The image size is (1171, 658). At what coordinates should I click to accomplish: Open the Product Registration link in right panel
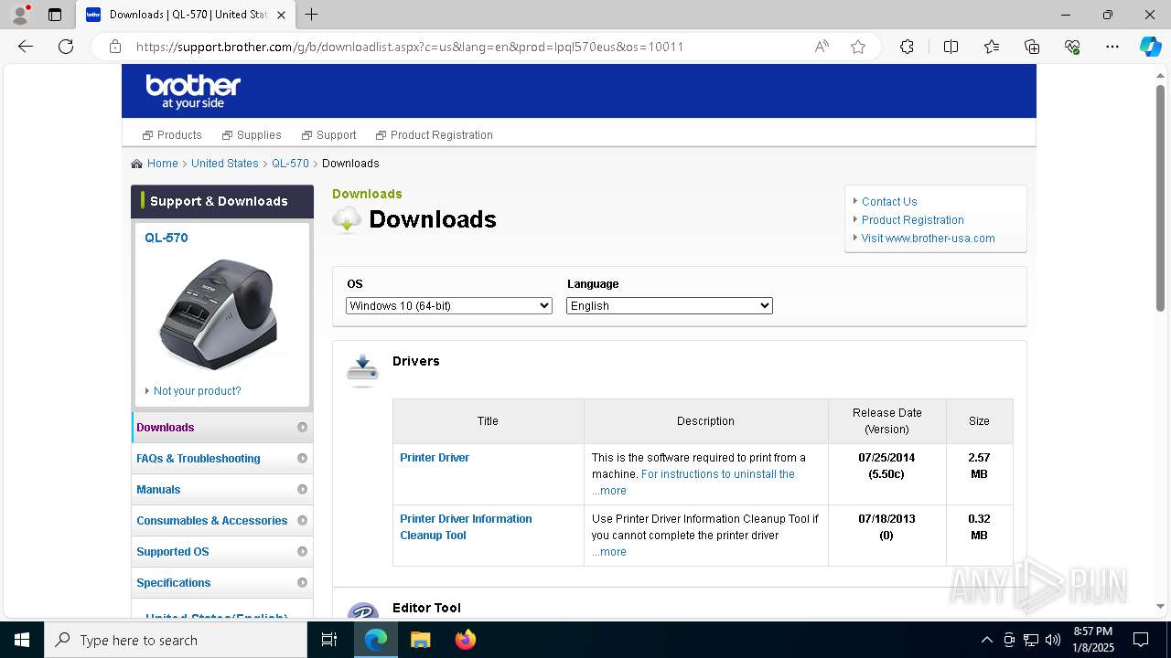coord(913,220)
